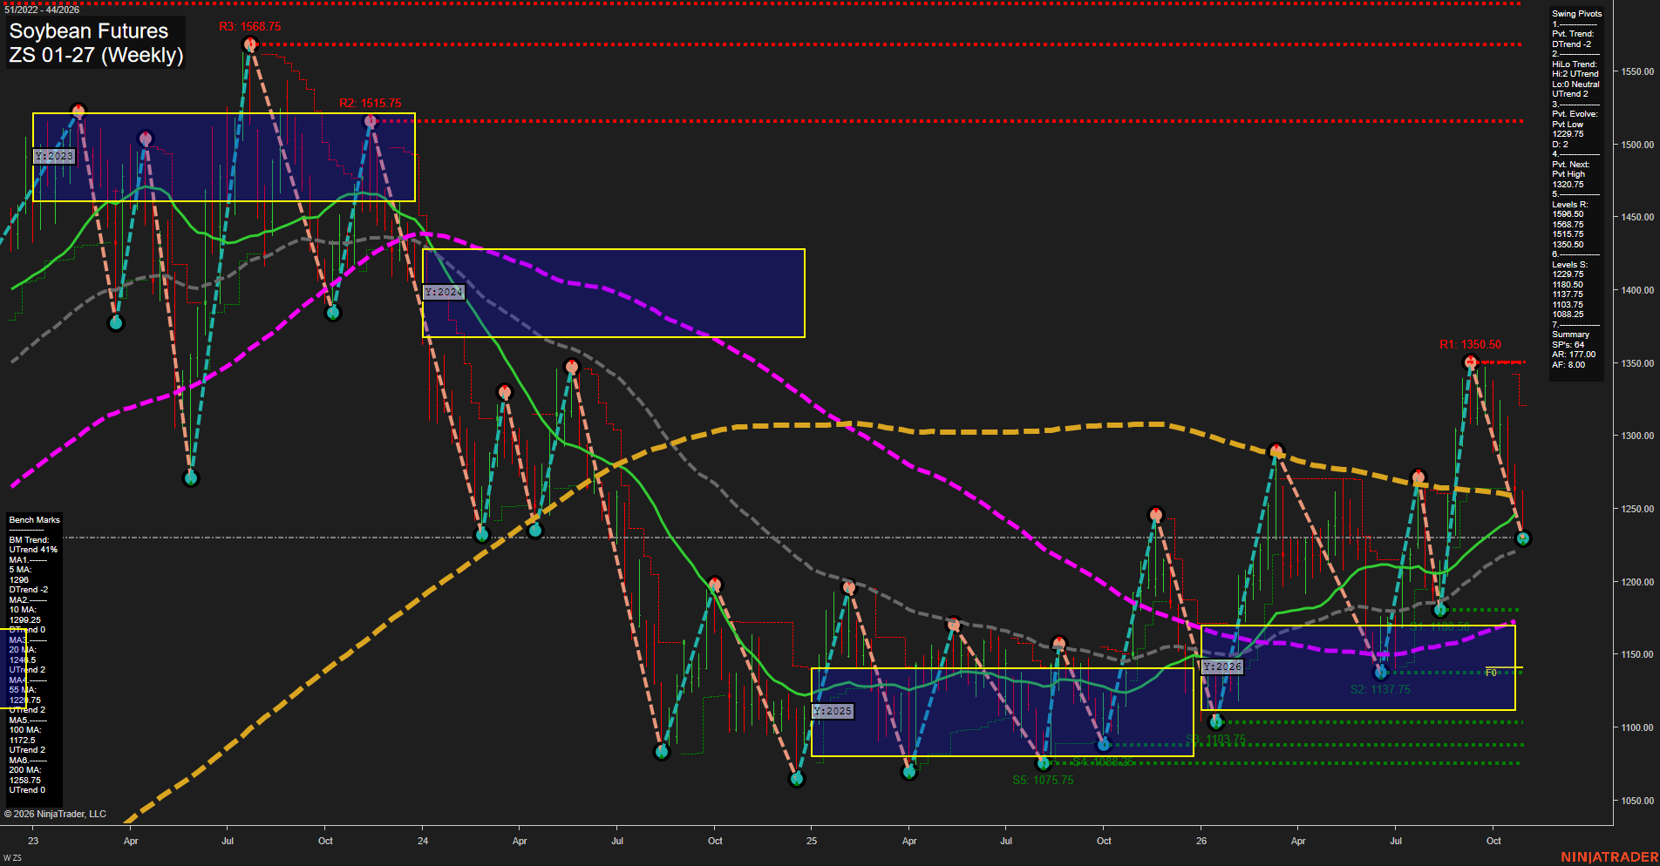Click the S5: 1075.75 support label

click(x=1043, y=781)
